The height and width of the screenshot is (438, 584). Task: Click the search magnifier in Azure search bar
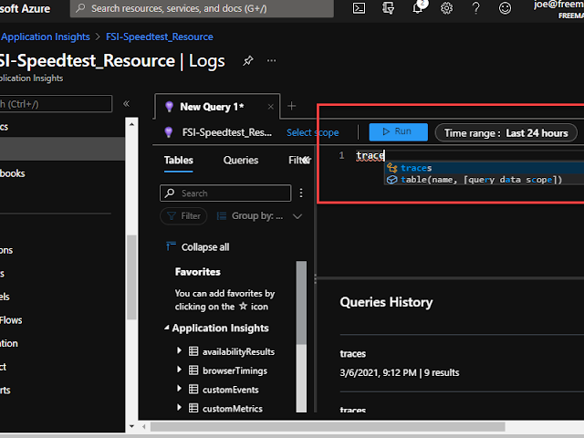[80, 8]
